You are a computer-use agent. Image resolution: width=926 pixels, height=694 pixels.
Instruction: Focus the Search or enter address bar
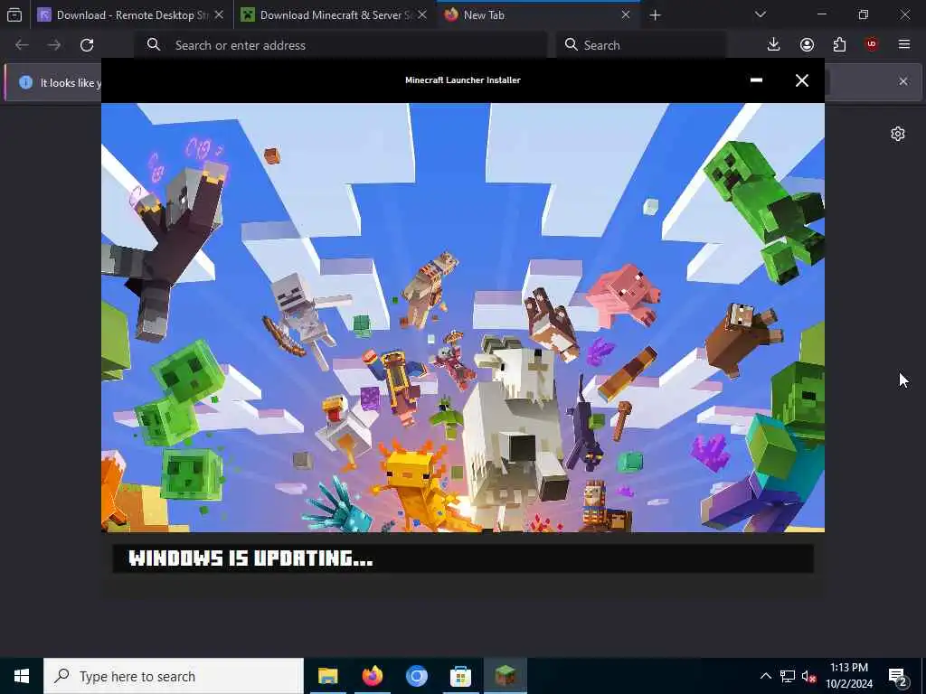click(x=341, y=45)
